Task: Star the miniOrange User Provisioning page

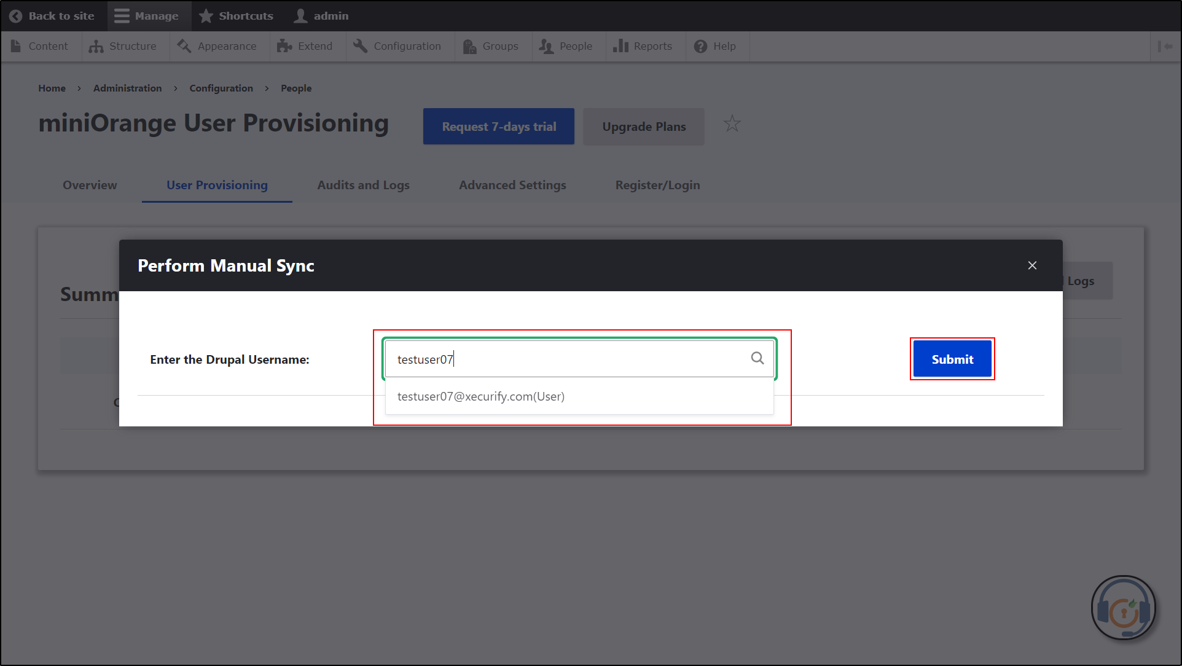Action: click(732, 123)
